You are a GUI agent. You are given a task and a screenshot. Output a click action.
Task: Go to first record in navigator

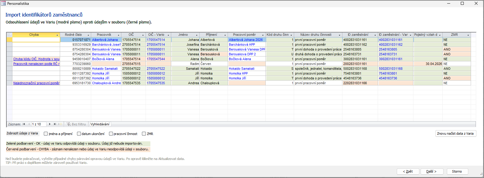click(24, 124)
